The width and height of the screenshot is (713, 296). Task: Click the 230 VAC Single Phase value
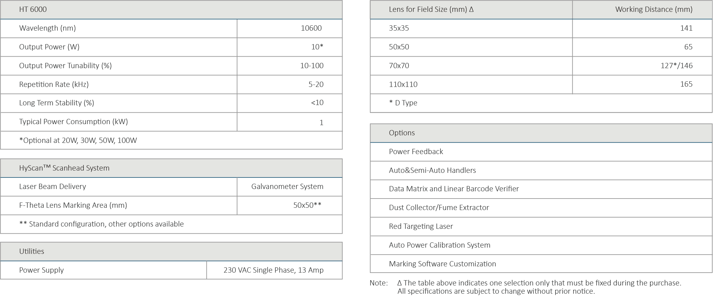(273, 270)
